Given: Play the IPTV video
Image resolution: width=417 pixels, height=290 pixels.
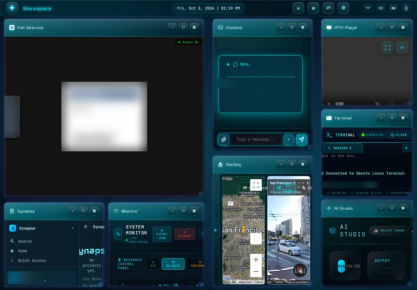Looking at the screenshot, I should point(329,104).
